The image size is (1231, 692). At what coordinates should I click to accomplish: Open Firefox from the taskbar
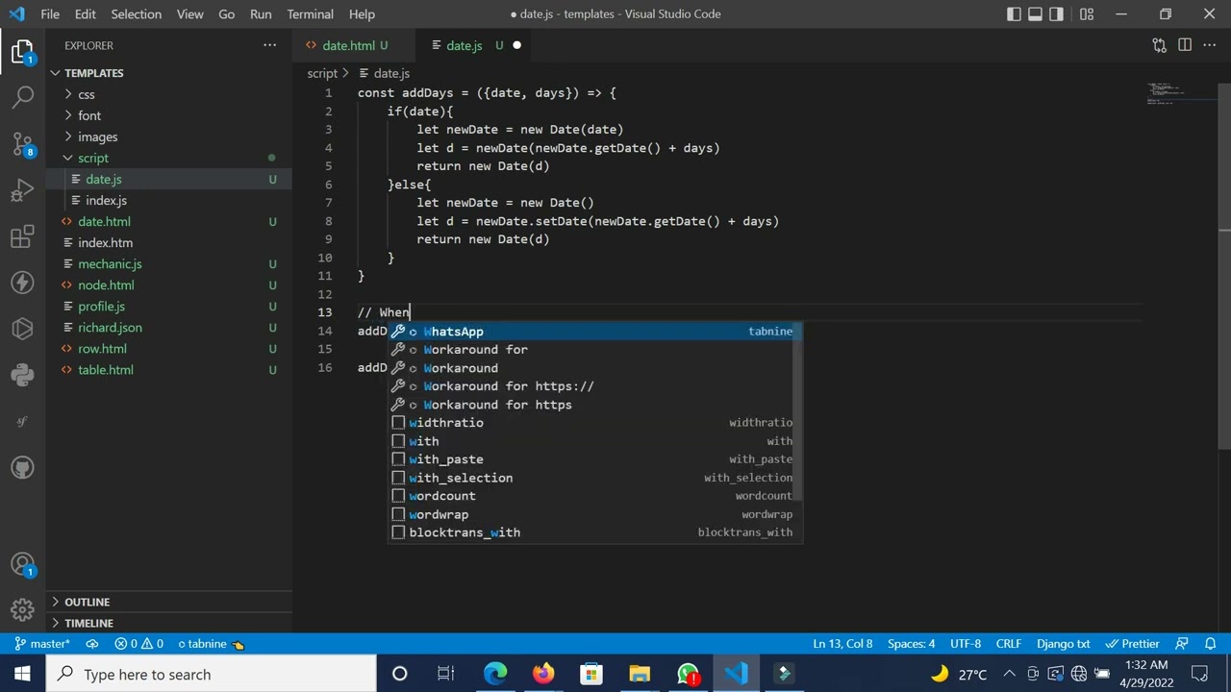pos(543,674)
